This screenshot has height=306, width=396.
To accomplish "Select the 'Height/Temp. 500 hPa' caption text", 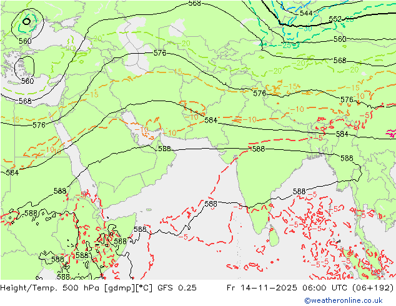I will coord(51,287).
